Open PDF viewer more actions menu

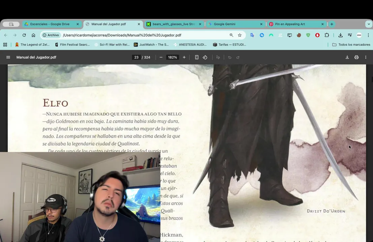[366, 57]
